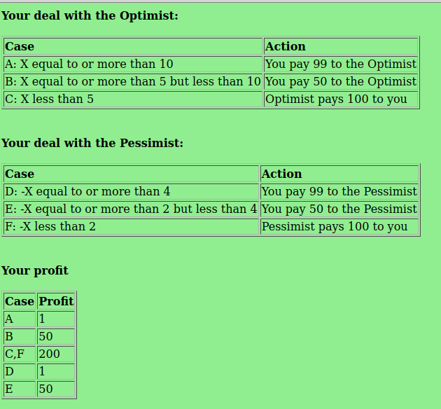Select the row E case description cell
This screenshot has width=441, height=409.
click(x=132, y=209)
